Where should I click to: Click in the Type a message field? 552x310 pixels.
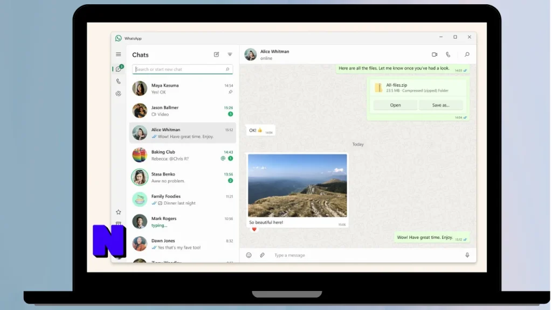[366, 255]
